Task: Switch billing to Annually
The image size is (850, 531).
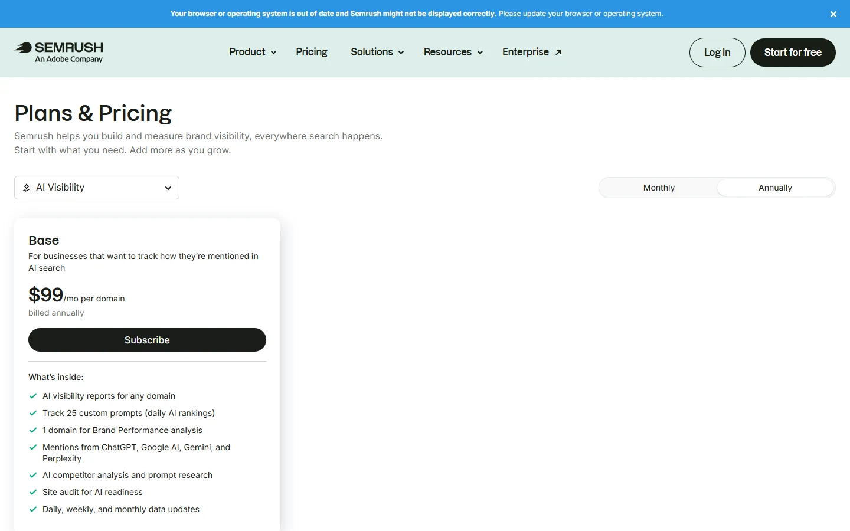Action: (x=775, y=188)
